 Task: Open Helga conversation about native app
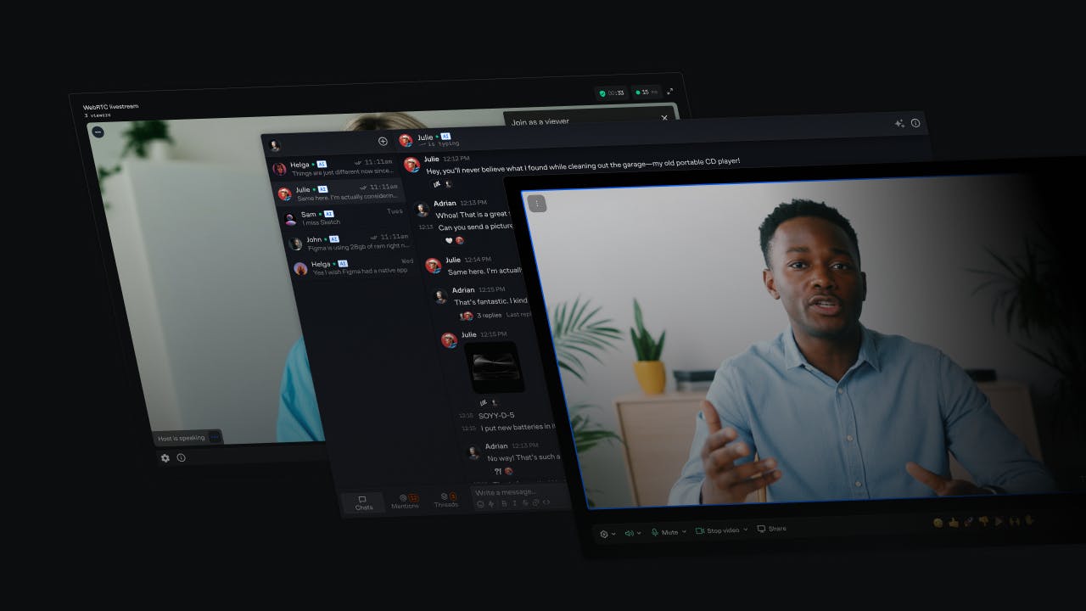(x=355, y=267)
